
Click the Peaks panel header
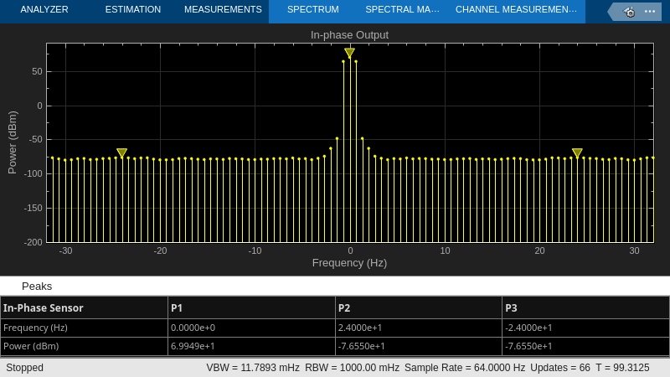tap(37, 287)
